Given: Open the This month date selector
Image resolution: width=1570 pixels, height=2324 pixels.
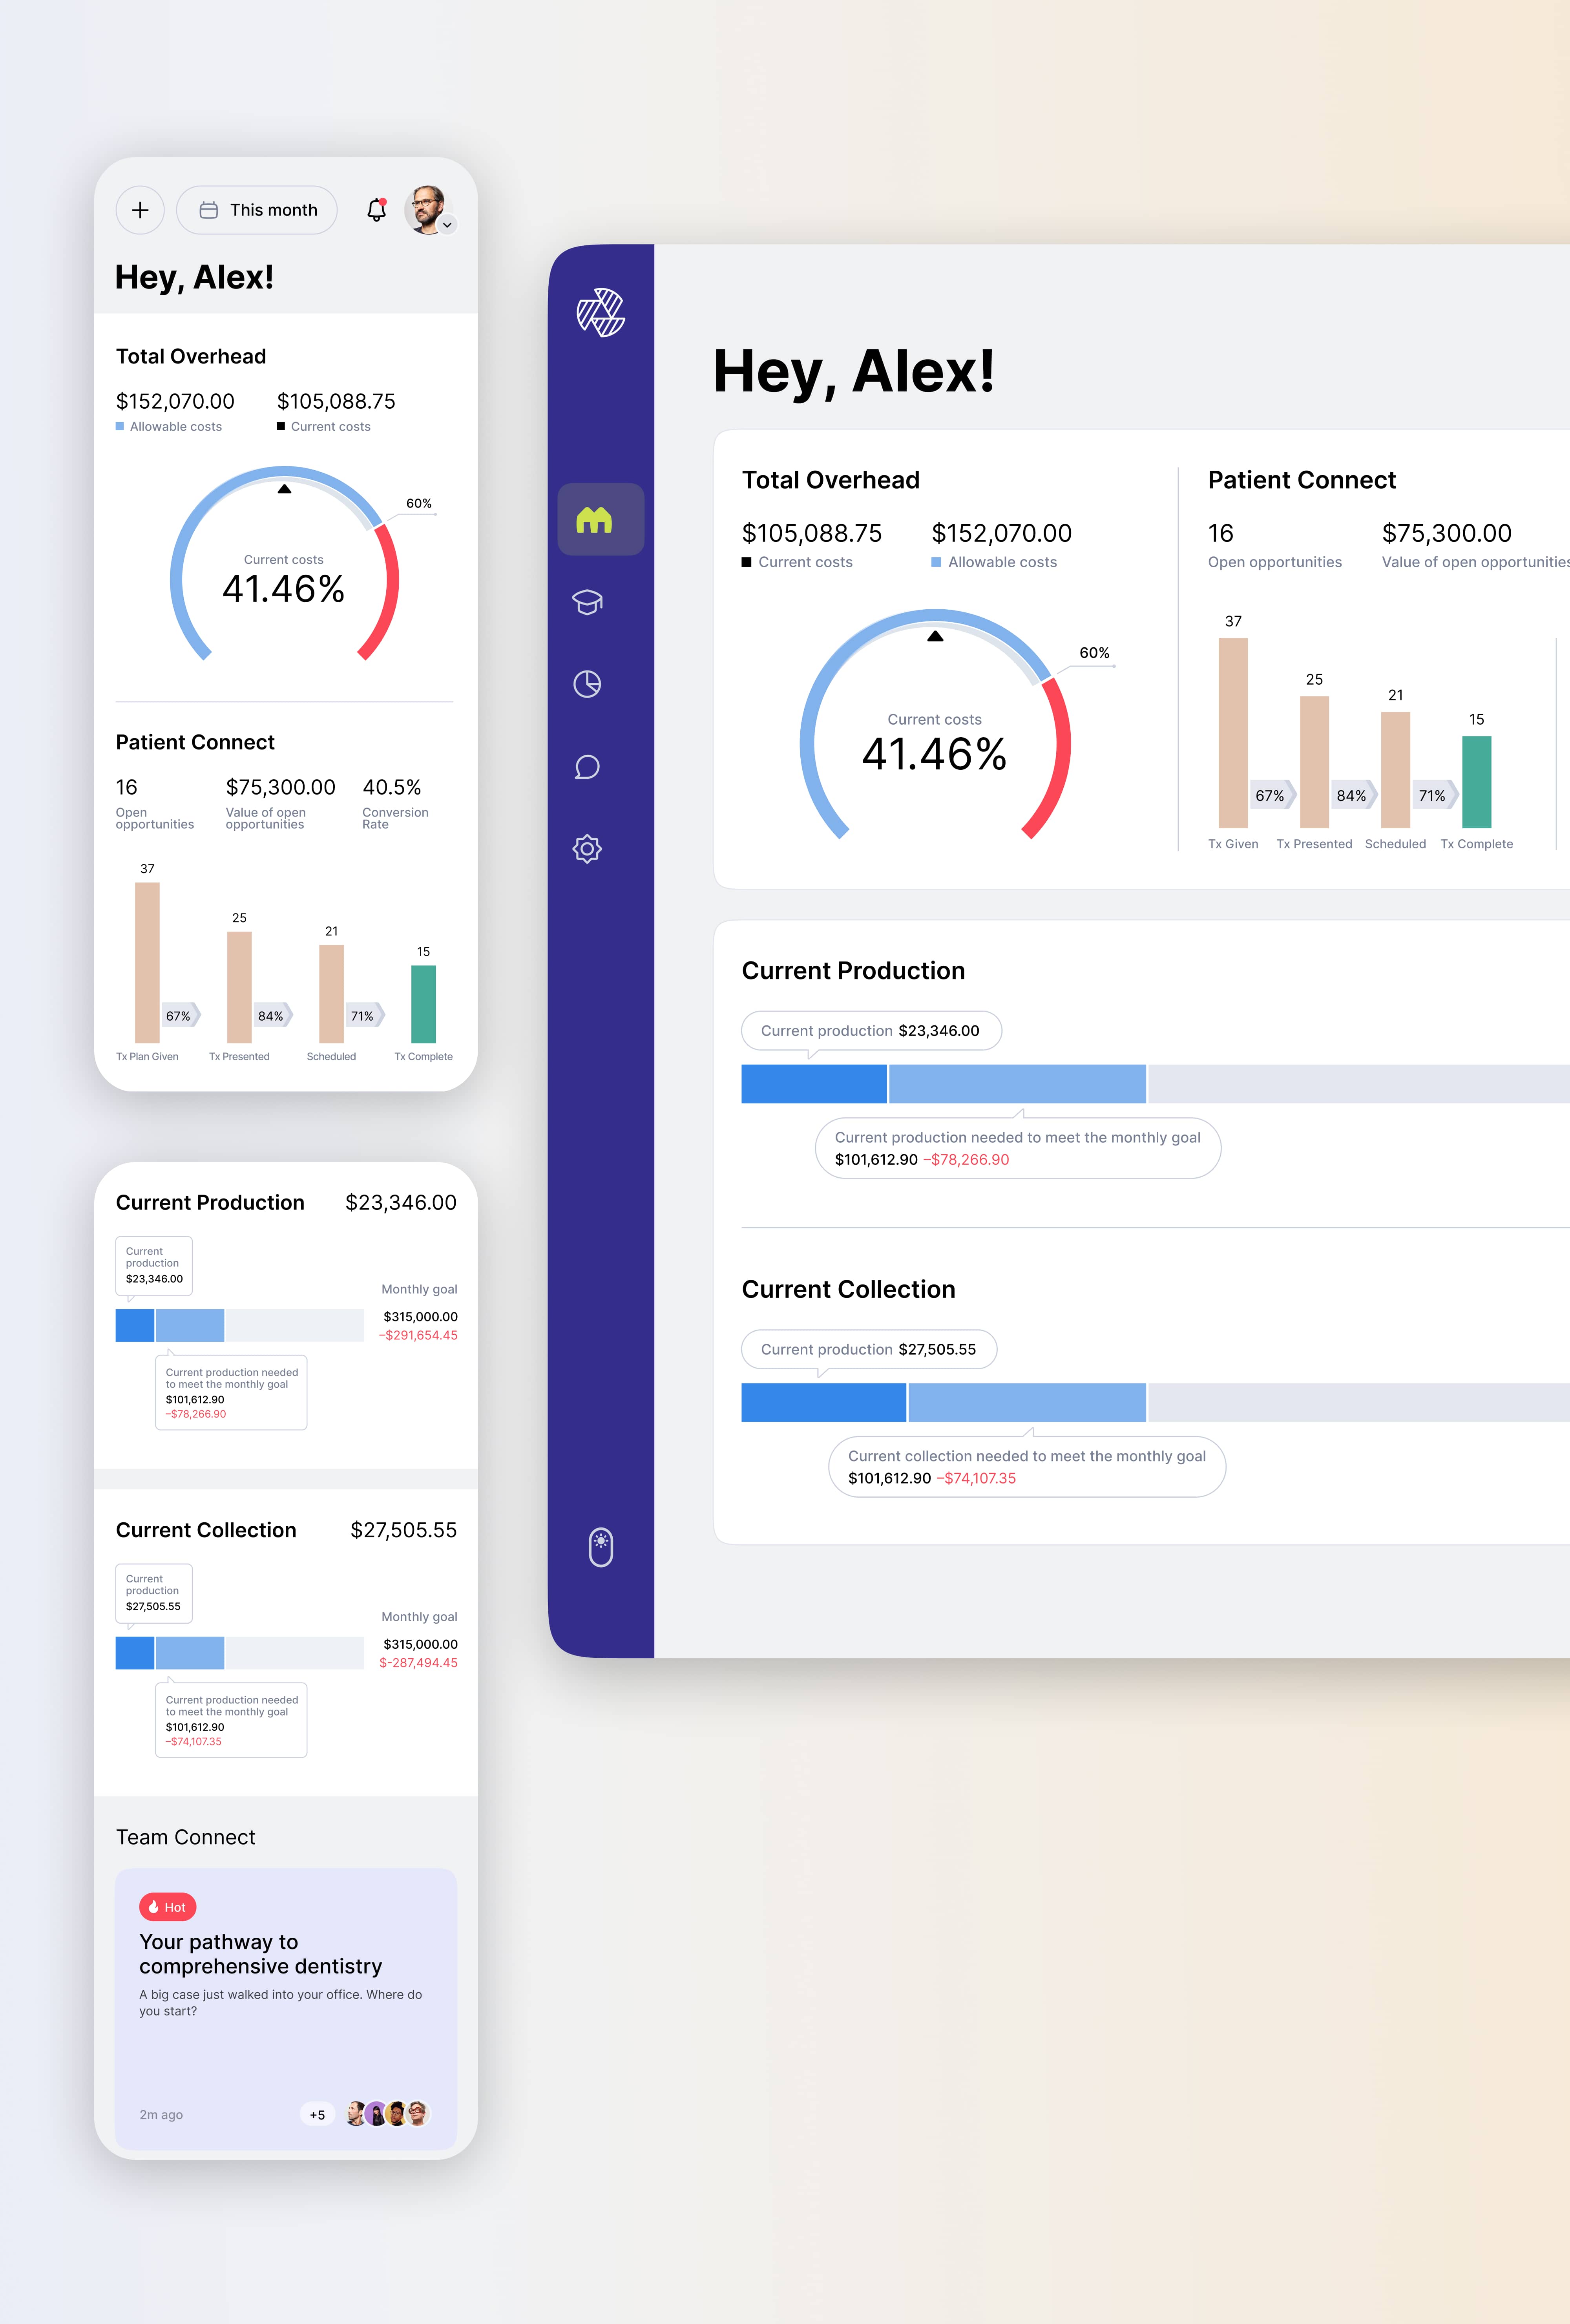Looking at the screenshot, I should coord(257,210).
